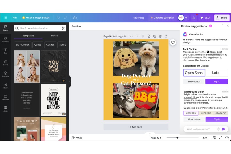
Task: Open the Client Brief link
Action: click(x=216, y=52)
